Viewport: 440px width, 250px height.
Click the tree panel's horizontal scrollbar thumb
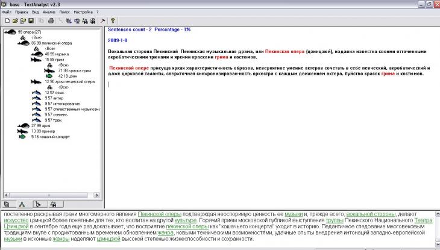coord(49,195)
